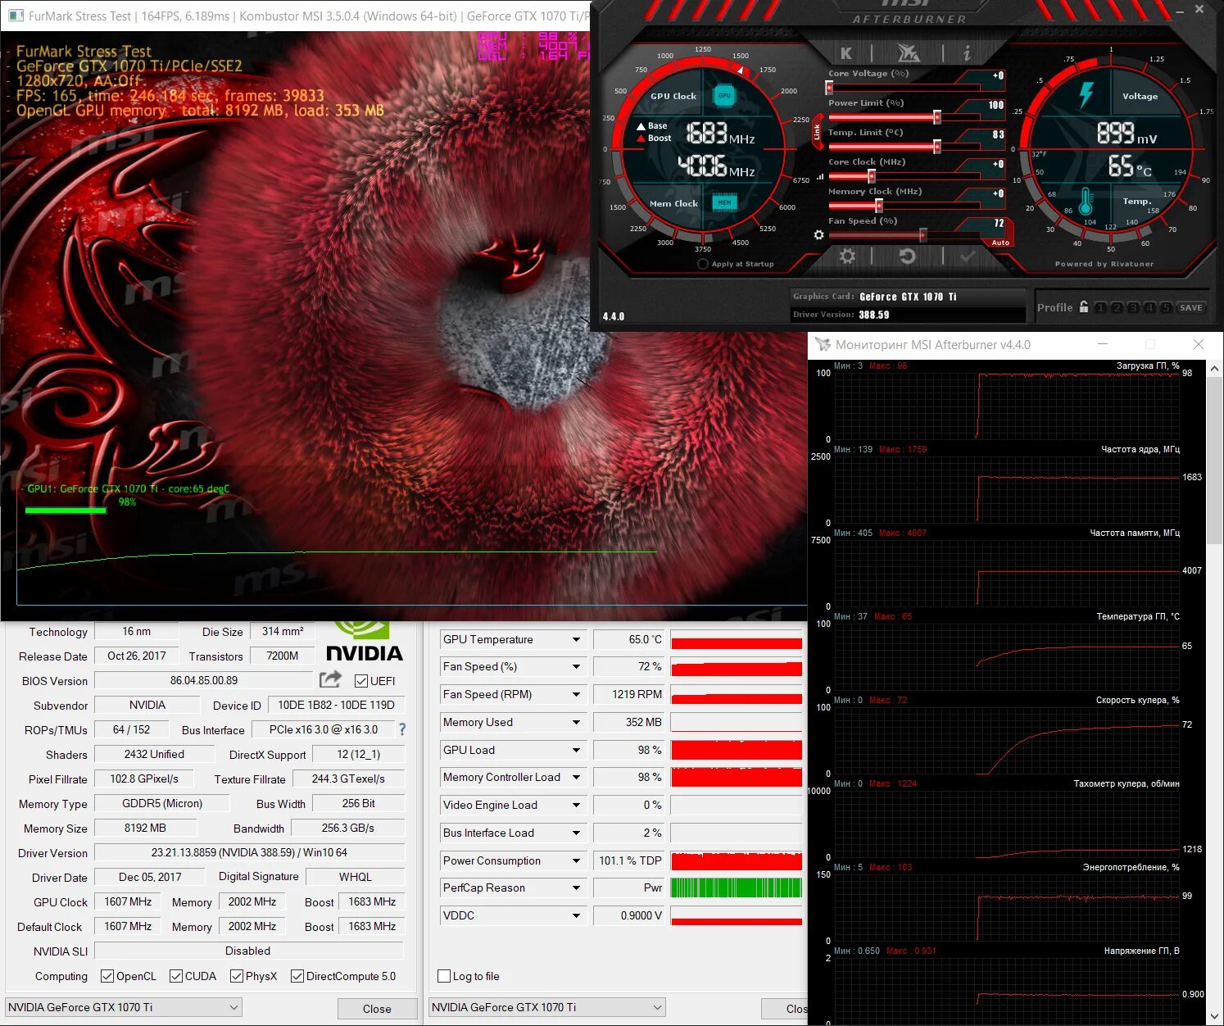Toggle the OpenCL checkbox
1224x1026 pixels.
[x=107, y=976]
